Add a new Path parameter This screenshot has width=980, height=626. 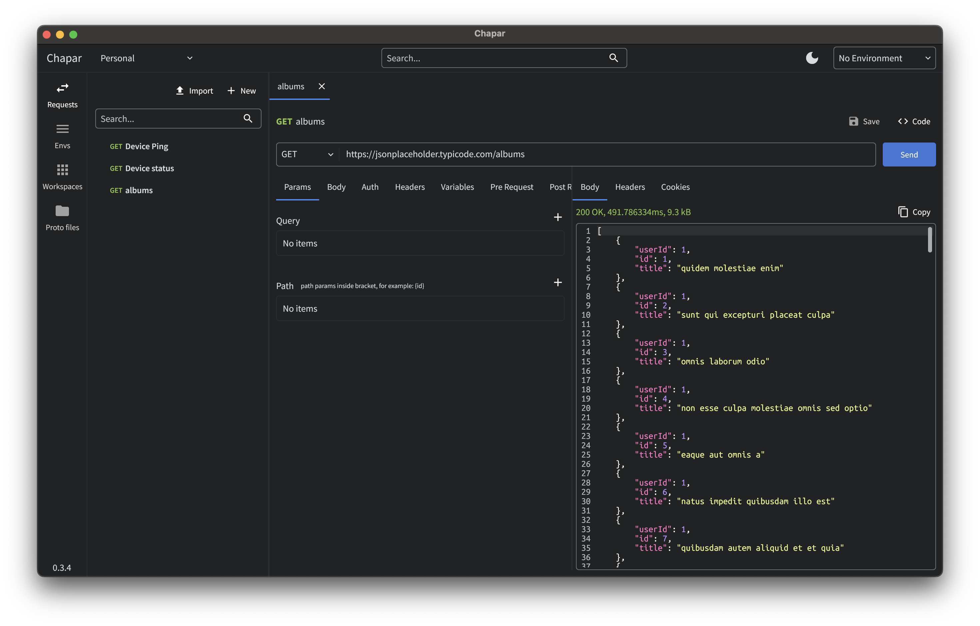pos(558,282)
